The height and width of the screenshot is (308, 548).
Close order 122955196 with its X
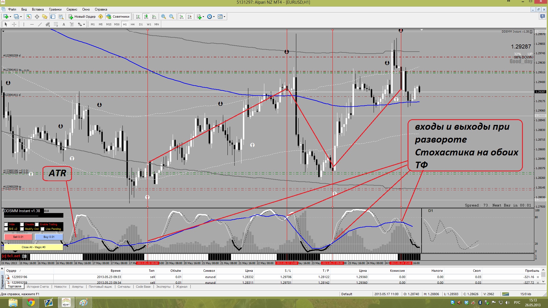pyautogui.click(x=538, y=277)
